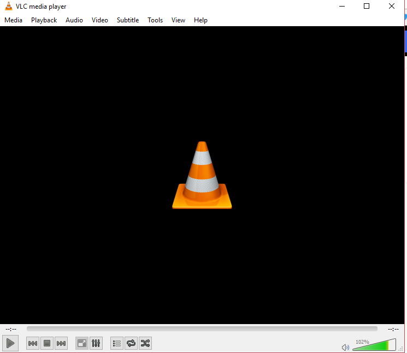Screen dimensions: 407x353
Task: Toggle fullscreen video icon
Action: (x=82, y=343)
